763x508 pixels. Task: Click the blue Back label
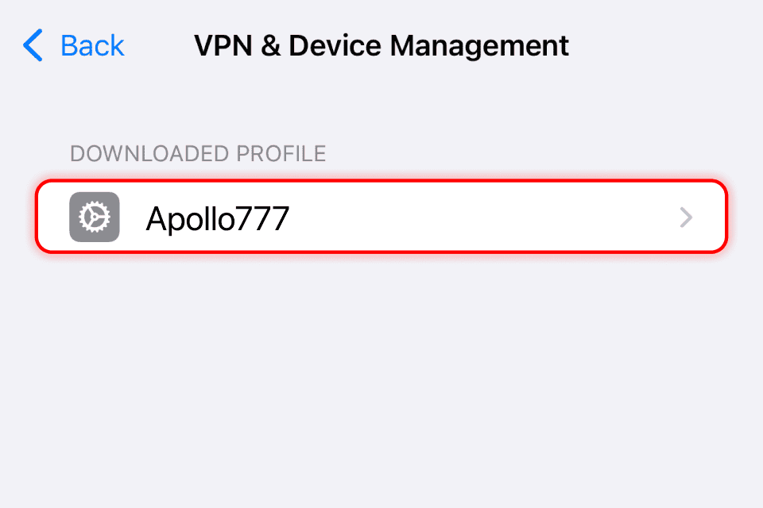pos(92,45)
